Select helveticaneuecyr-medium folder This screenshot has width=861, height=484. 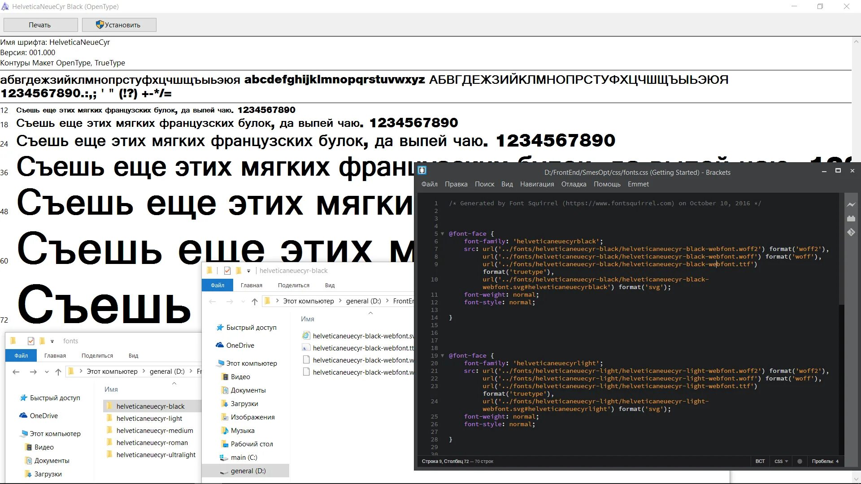(154, 431)
